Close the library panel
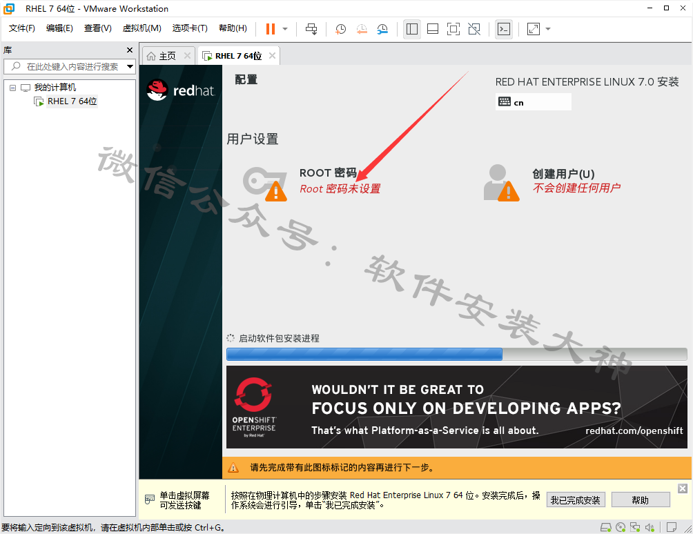The image size is (693, 534). coord(130,50)
